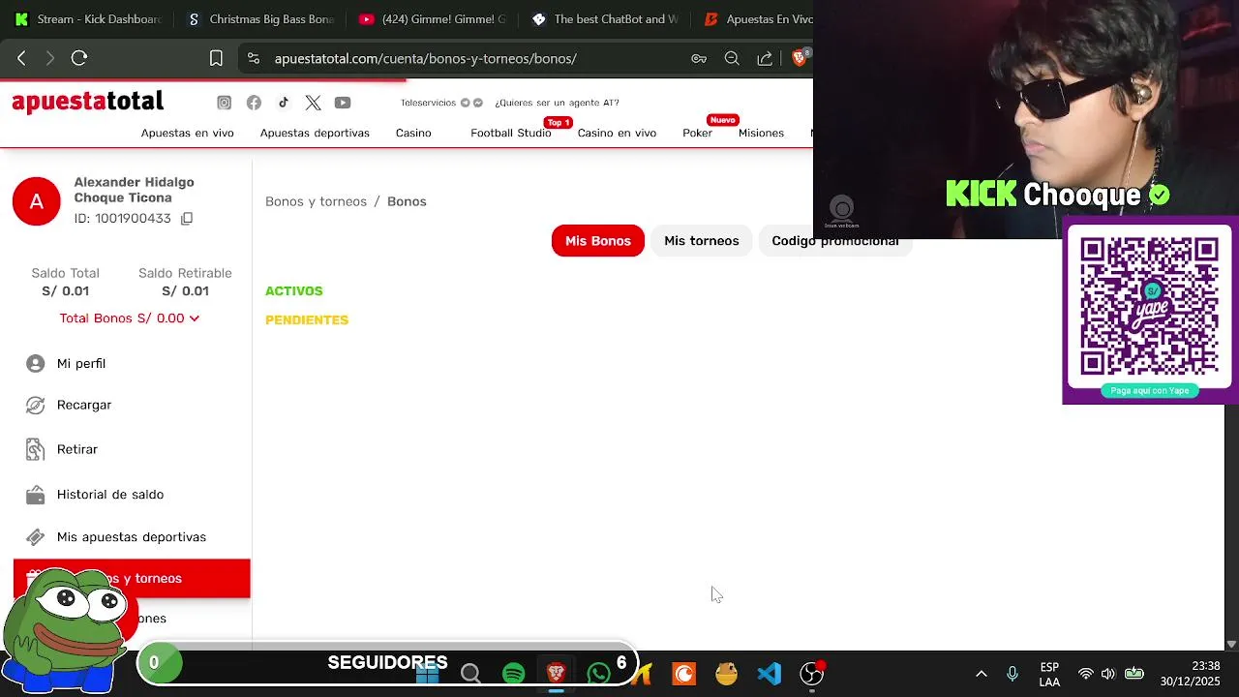Open the saved passwords key icon
The height and width of the screenshot is (697, 1239).
(x=699, y=58)
